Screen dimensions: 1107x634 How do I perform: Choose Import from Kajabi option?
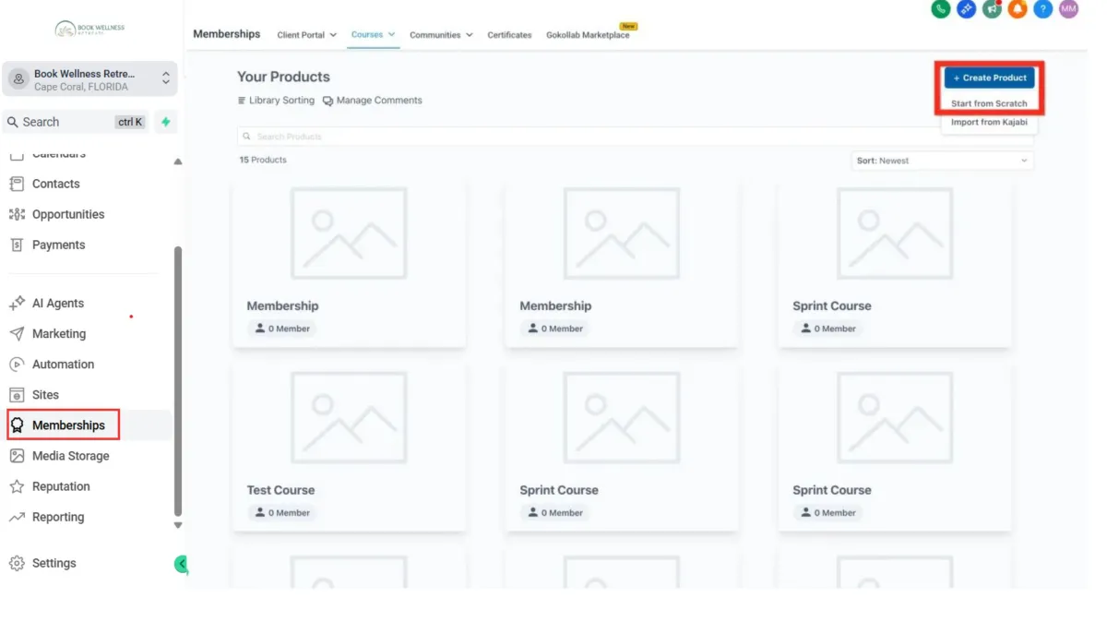(x=989, y=122)
